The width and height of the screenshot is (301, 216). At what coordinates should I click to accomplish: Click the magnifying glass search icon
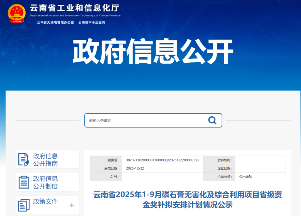coord(212,120)
